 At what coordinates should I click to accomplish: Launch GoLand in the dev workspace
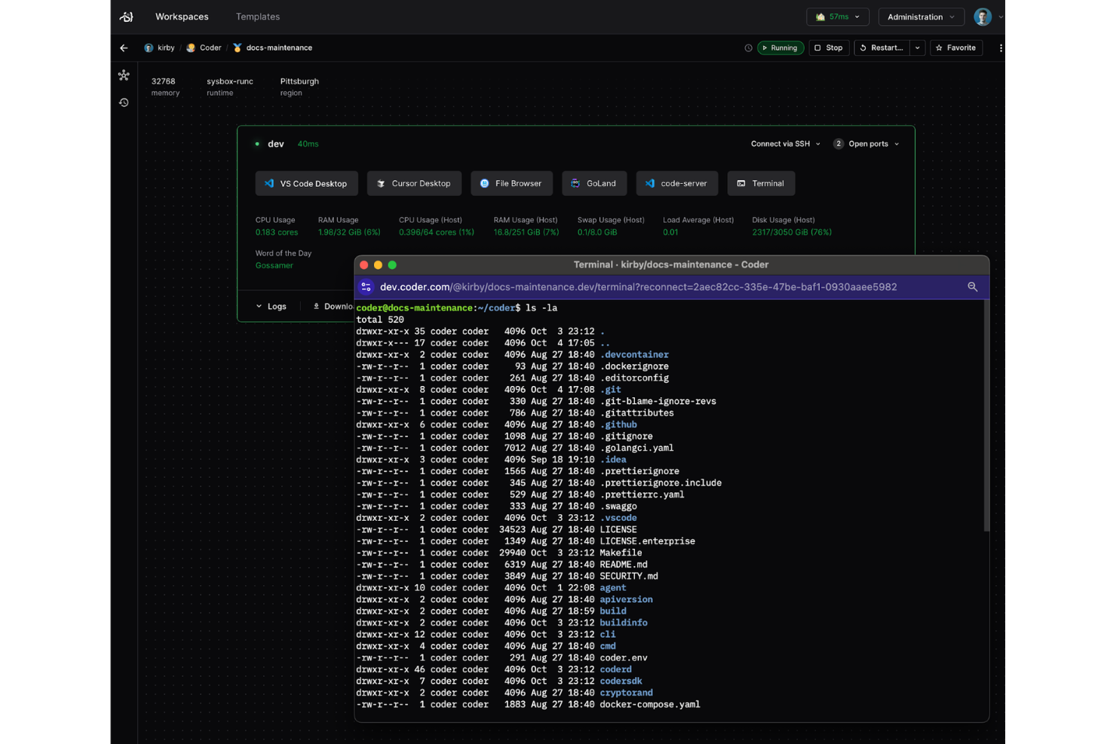click(x=594, y=183)
